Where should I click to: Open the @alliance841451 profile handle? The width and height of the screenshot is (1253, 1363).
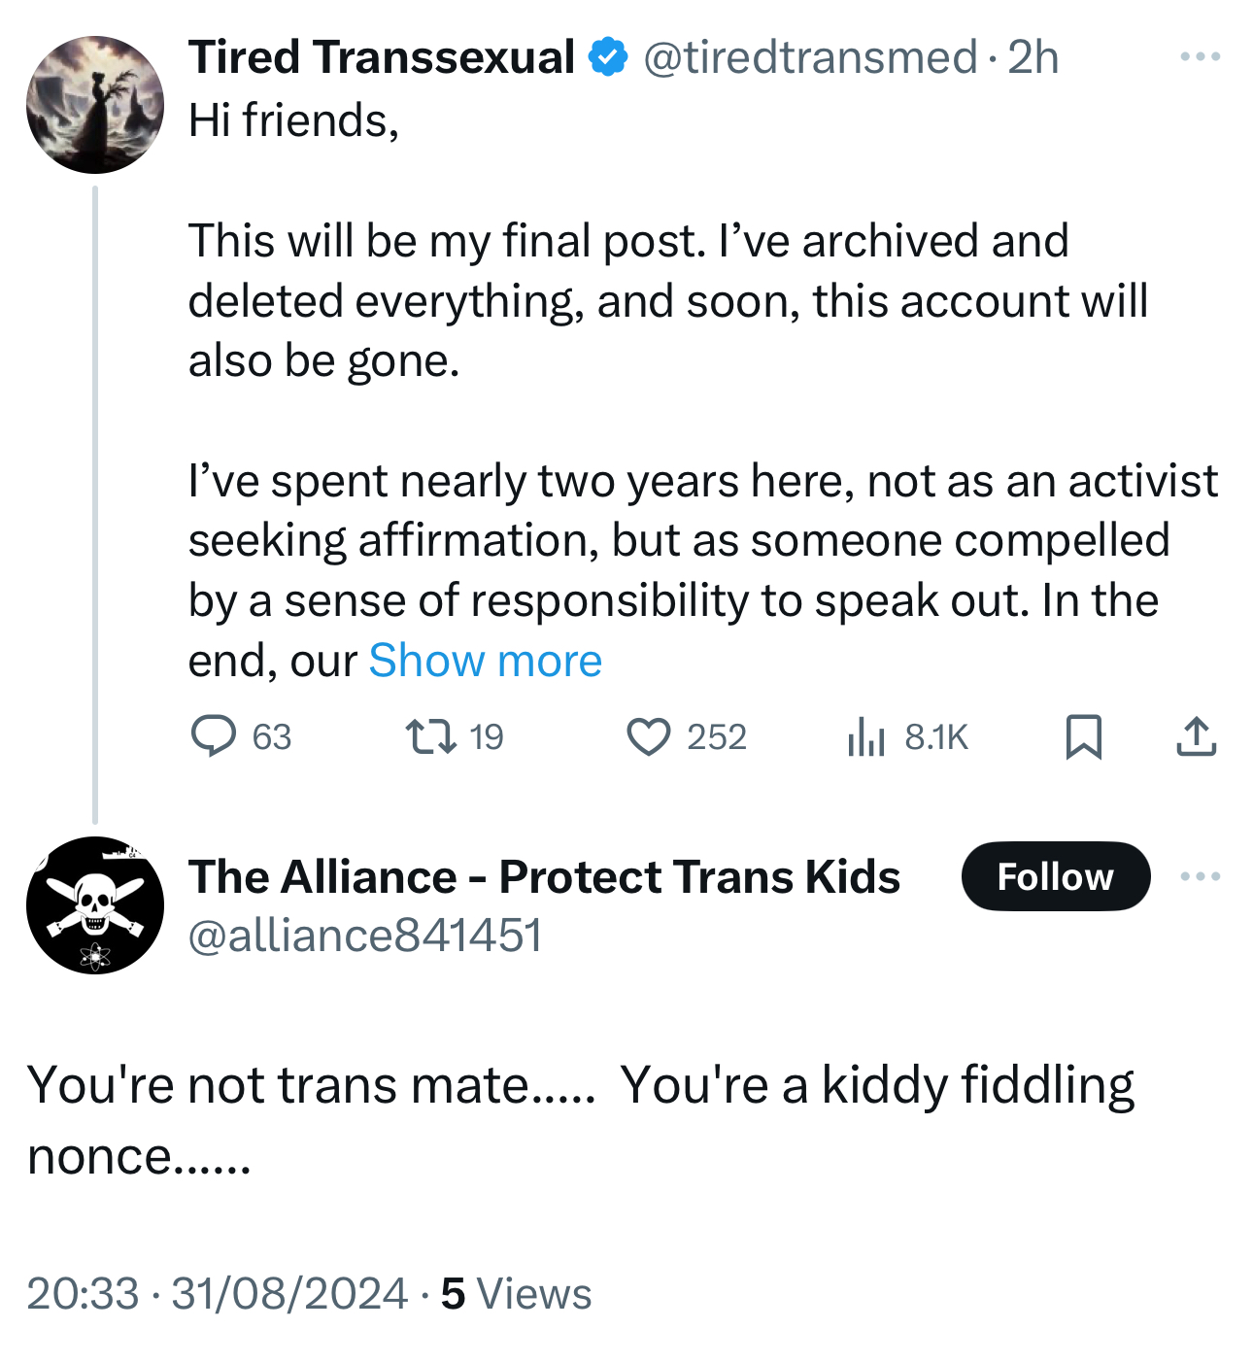(364, 936)
